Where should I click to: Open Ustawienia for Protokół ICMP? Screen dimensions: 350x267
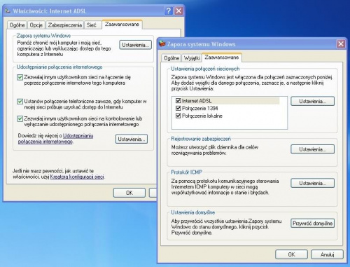(313, 183)
